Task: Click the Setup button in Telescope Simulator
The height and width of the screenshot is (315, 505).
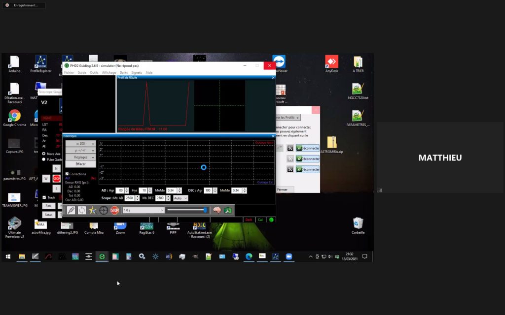Action: tap(49, 215)
